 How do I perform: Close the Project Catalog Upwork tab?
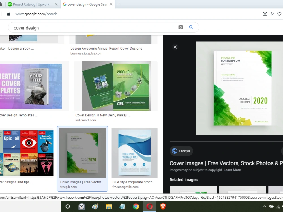pyautogui.click(x=56, y=4)
